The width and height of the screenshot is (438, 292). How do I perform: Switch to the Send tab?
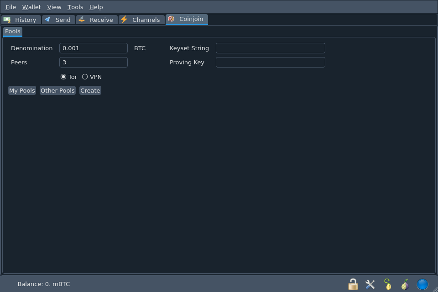point(59,20)
